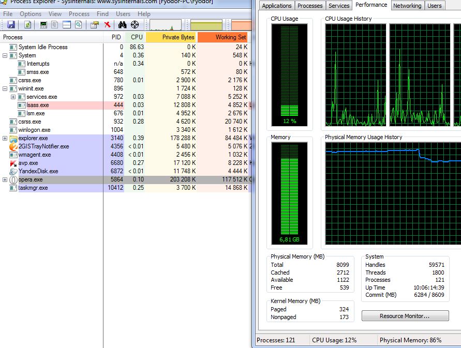Select the csrss.exe process with PID 932

[x=125, y=122]
